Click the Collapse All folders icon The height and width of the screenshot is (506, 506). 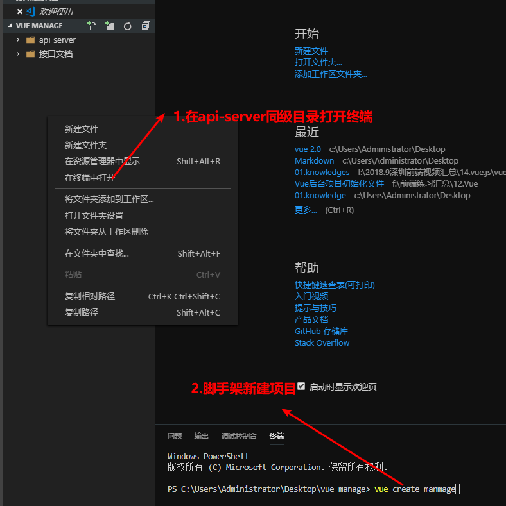pyautogui.click(x=146, y=26)
